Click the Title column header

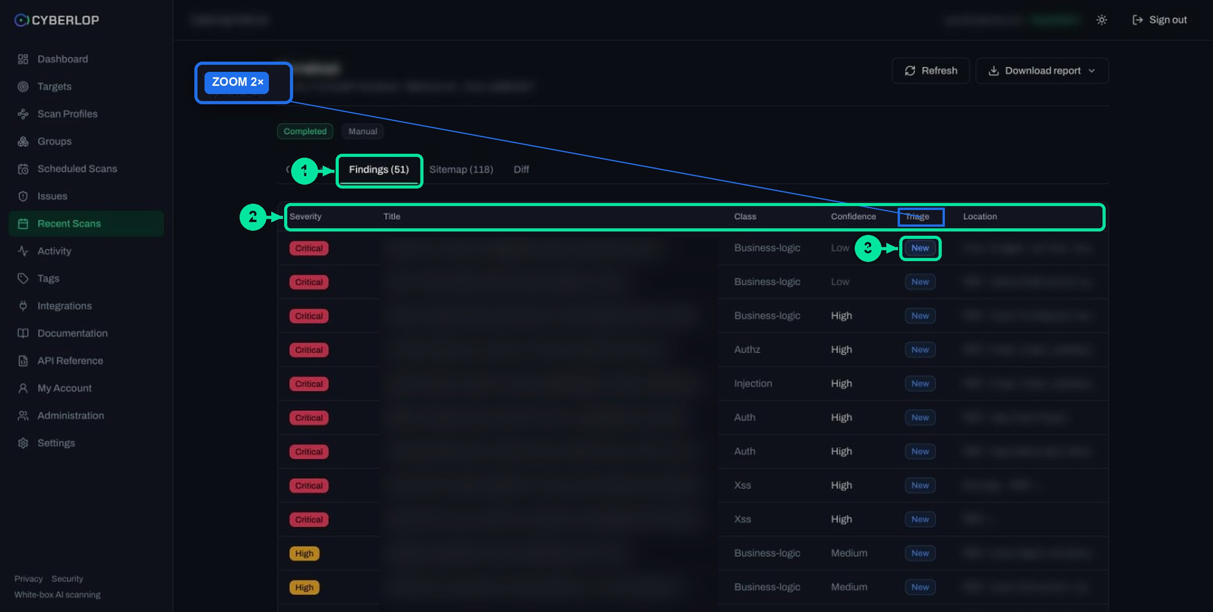pos(391,217)
